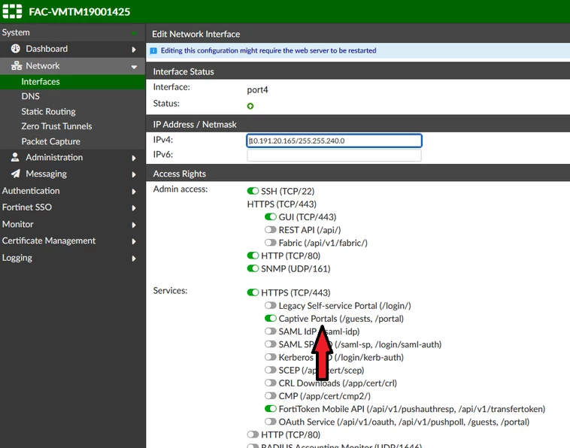
Task: Expand the Dashboard submenu arrow
Action: click(134, 50)
